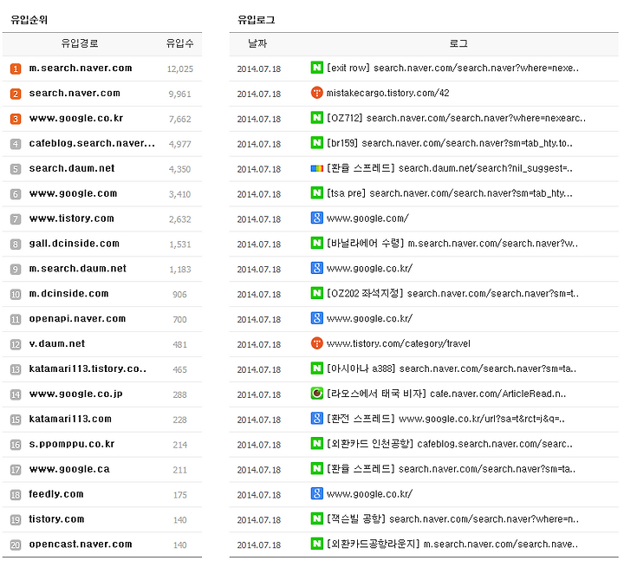
Task: Click the Daum icon beside search.daum.net log entry
Action: [x=317, y=168]
